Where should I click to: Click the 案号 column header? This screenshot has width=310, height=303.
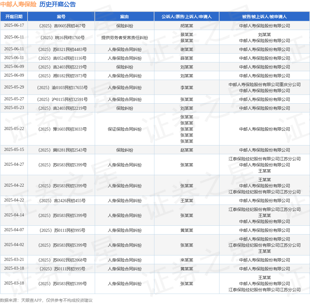[61, 17]
